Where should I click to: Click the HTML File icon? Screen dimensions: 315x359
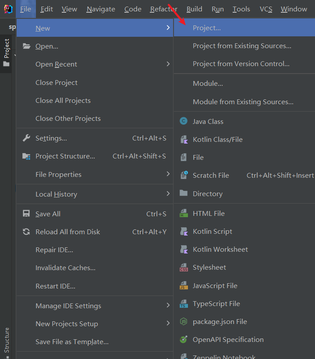tap(184, 214)
